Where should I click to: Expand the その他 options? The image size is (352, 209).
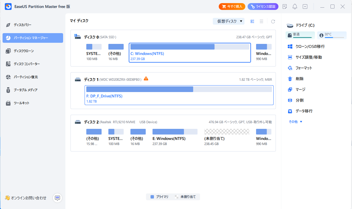(x=295, y=122)
